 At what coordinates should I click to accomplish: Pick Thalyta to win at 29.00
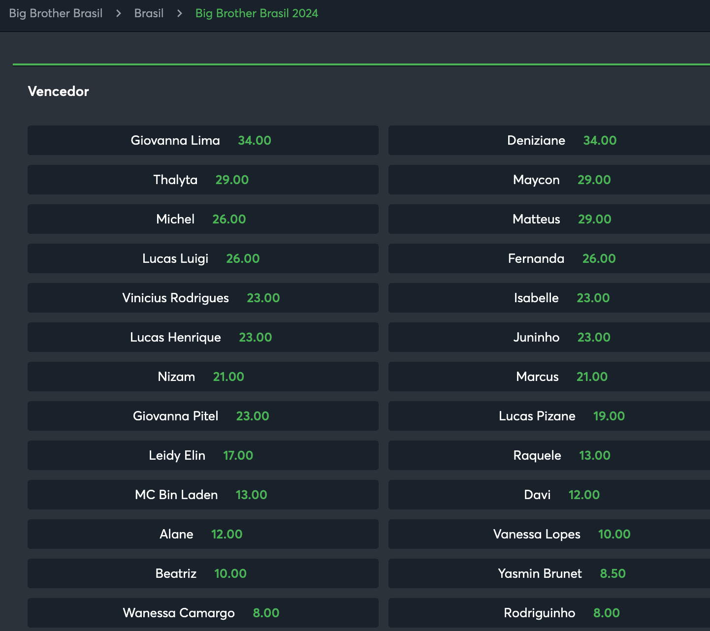pyautogui.click(x=203, y=180)
